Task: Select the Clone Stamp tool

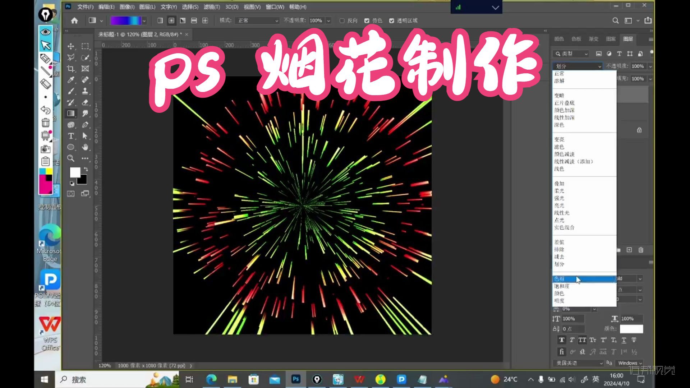Action: pyautogui.click(x=85, y=91)
